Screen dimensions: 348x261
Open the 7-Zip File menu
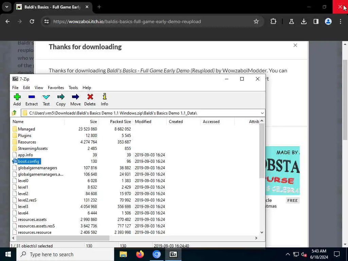tap(15, 88)
